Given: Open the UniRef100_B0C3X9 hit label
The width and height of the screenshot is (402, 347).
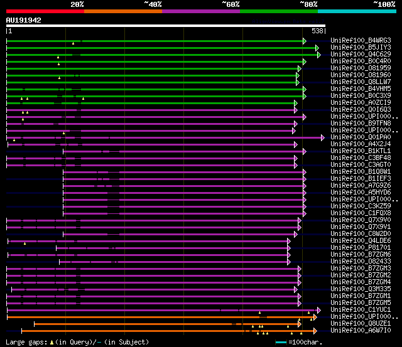Looking at the screenshot, I should (361, 96).
